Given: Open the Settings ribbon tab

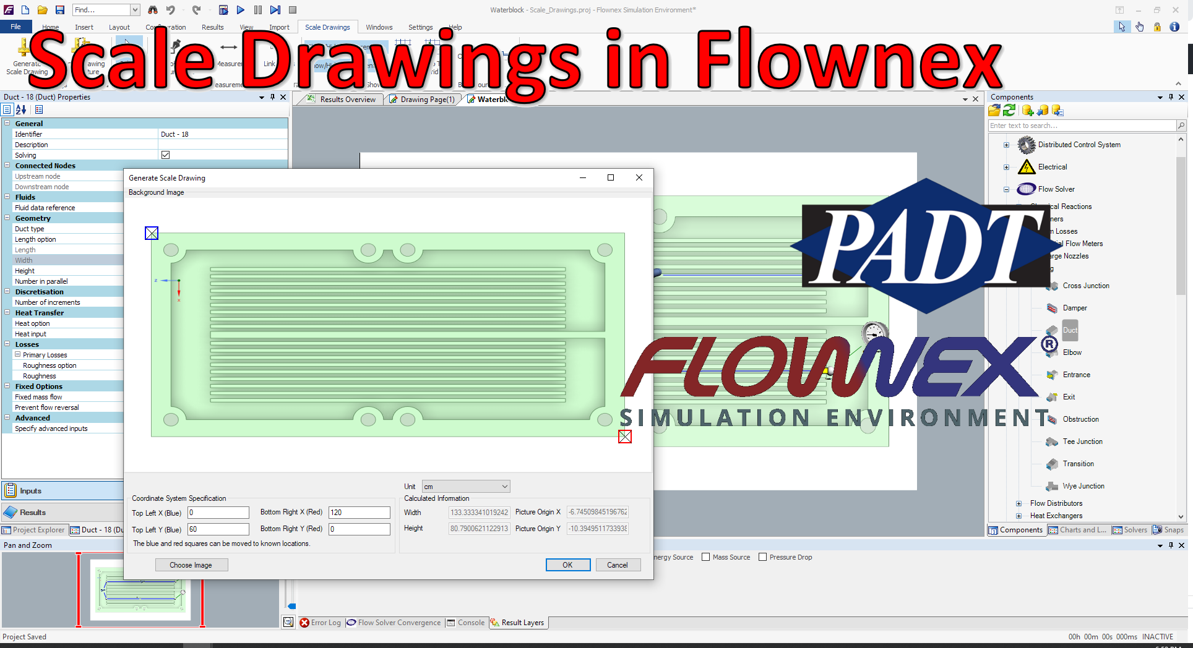Looking at the screenshot, I should (421, 27).
